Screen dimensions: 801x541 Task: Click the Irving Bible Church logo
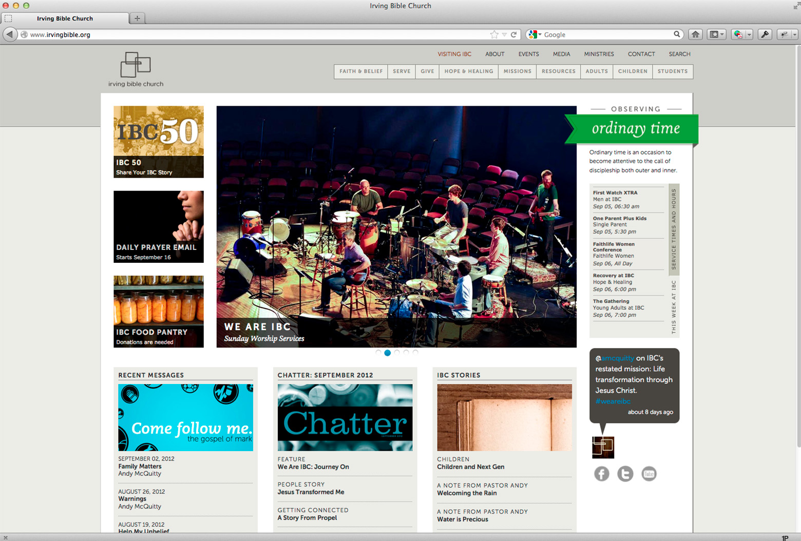[x=136, y=69]
